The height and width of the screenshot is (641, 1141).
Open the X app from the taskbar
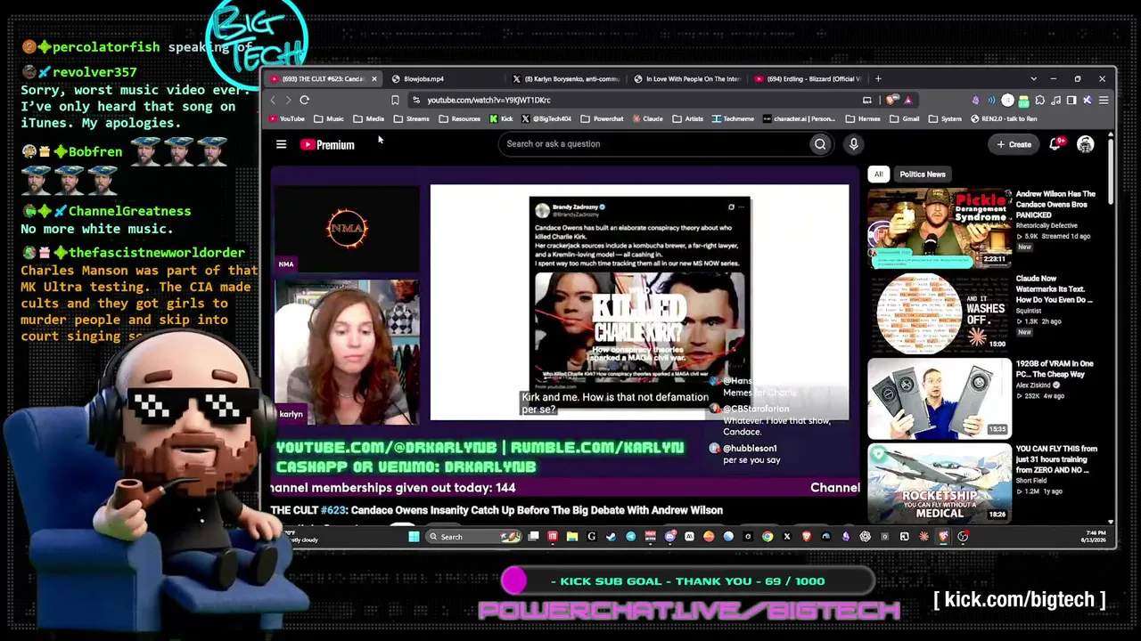(x=787, y=536)
